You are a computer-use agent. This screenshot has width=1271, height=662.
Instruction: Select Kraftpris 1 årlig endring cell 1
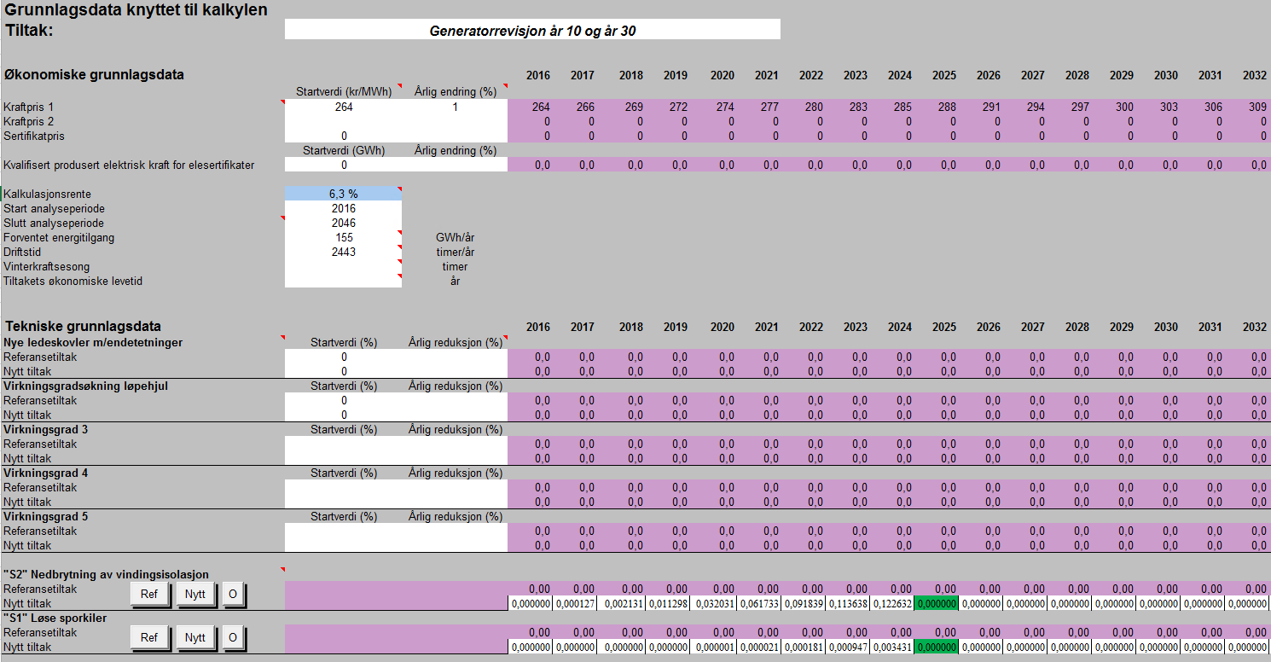click(455, 107)
